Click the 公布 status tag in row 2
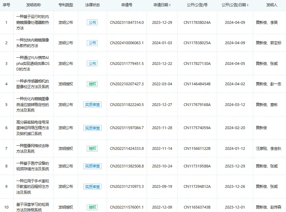Image resolution: width=286 pixels, height=212 pixels. 92,43
